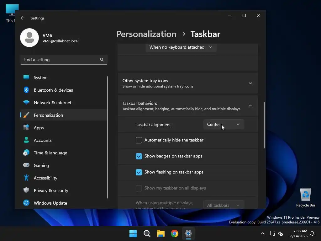Click 'Show or hide additional system tray icons'
This screenshot has width=321, height=241.
(158, 86)
